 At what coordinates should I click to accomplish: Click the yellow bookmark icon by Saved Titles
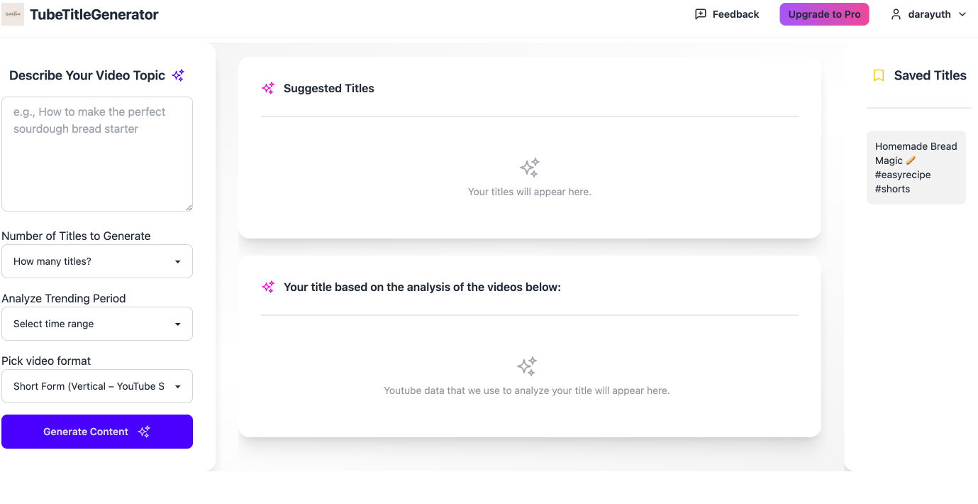click(879, 75)
